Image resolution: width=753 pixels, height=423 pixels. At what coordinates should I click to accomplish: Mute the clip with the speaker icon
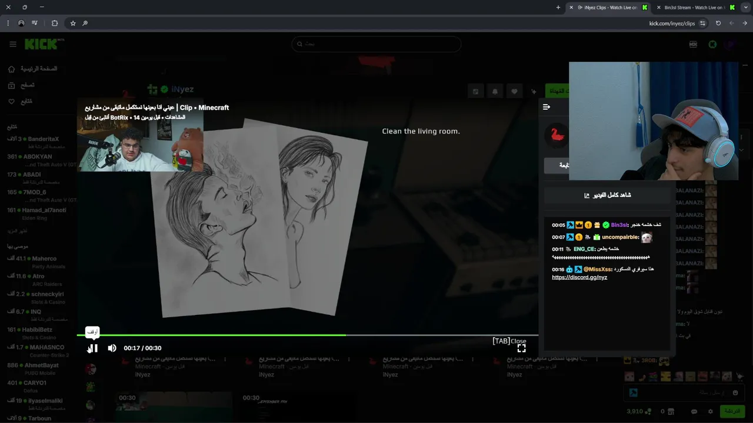[112, 348]
